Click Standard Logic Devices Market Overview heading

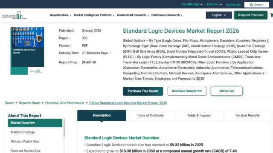[x=122, y=138]
